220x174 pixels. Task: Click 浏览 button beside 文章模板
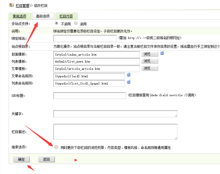150,68
